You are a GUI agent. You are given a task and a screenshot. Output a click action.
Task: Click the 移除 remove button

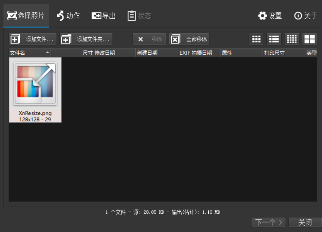pyautogui.click(x=149, y=39)
